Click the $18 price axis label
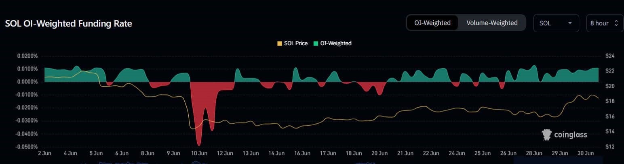The image size is (624, 164). 611,101
